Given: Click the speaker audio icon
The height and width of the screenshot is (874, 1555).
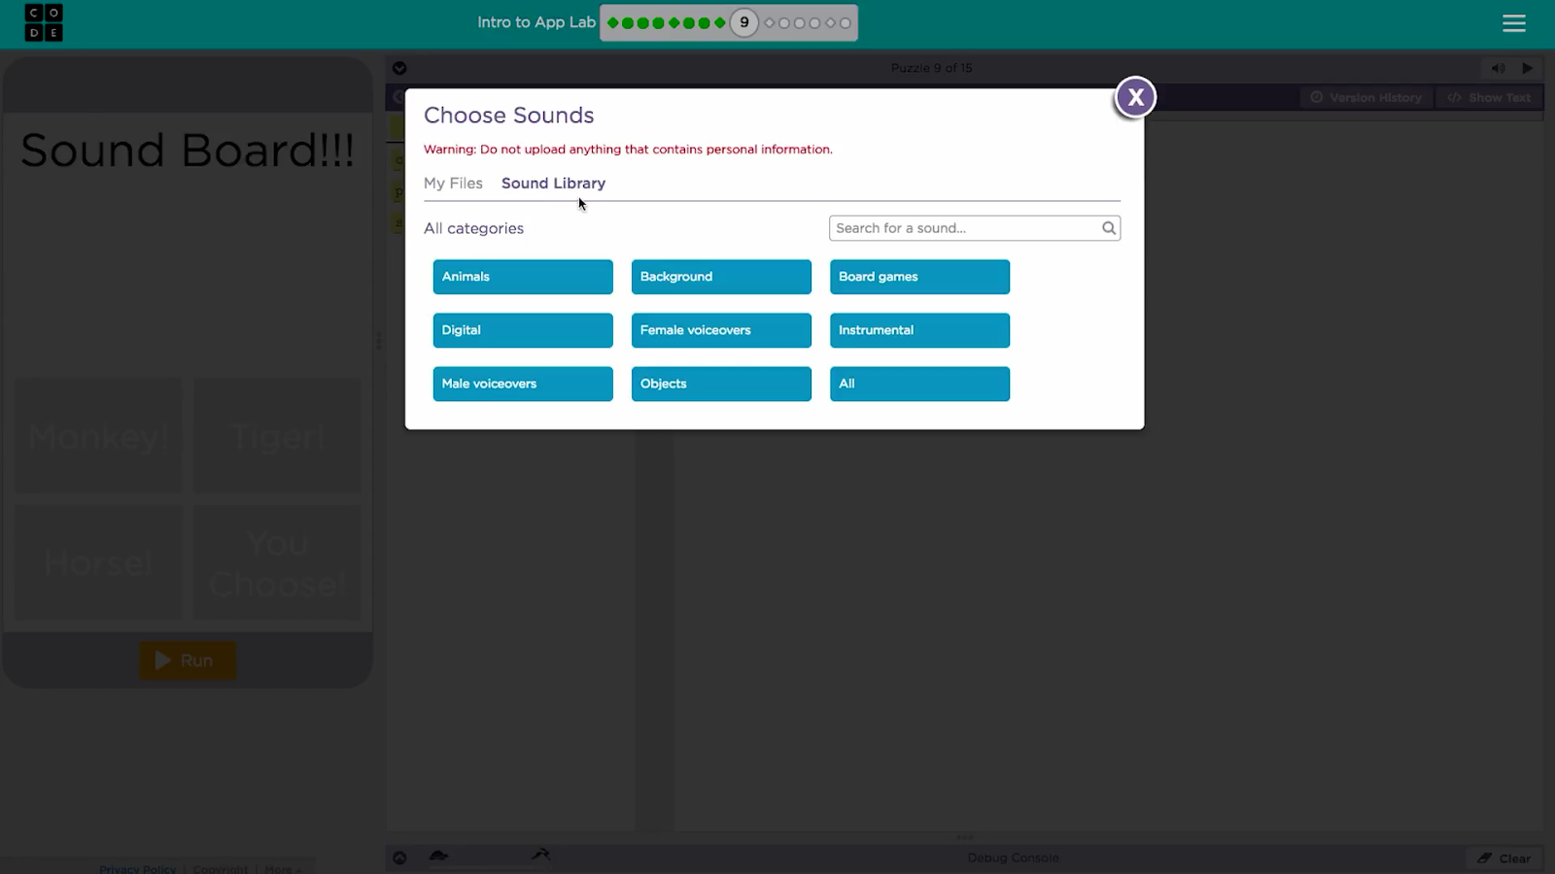Looking at the screenshot, I should point(1498,68).
